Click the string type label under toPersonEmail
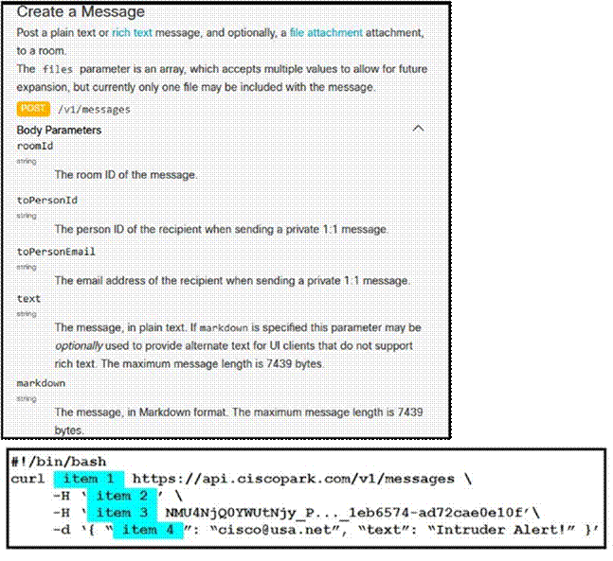The width and height of the screenshot is (613, 561). [x=27, y=267]
